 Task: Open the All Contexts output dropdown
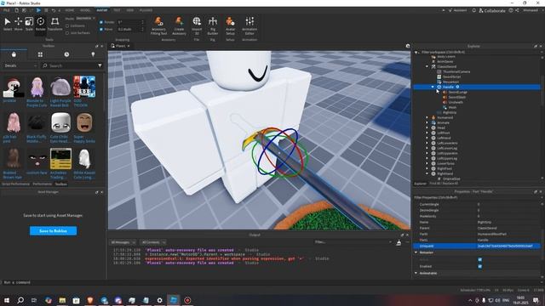153,242
